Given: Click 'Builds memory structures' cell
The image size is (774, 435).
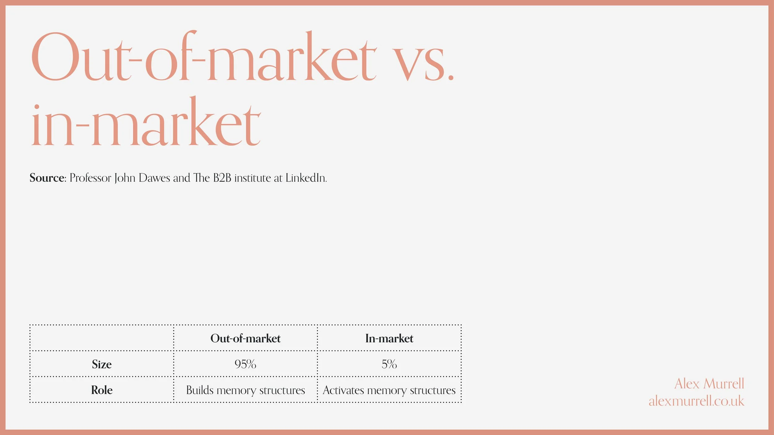Looking at the screenshot, I should point(245,390).
